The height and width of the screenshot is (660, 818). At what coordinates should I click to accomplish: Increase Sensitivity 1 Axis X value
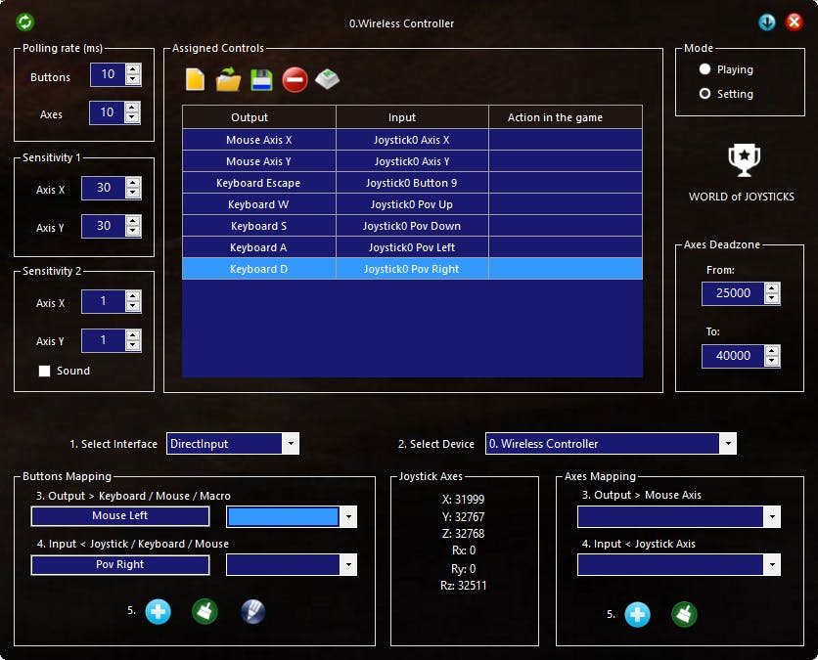click(133, 183)
